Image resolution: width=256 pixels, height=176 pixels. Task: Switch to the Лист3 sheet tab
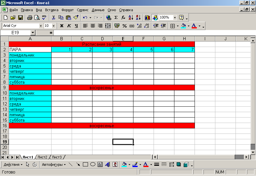[57, 157]
